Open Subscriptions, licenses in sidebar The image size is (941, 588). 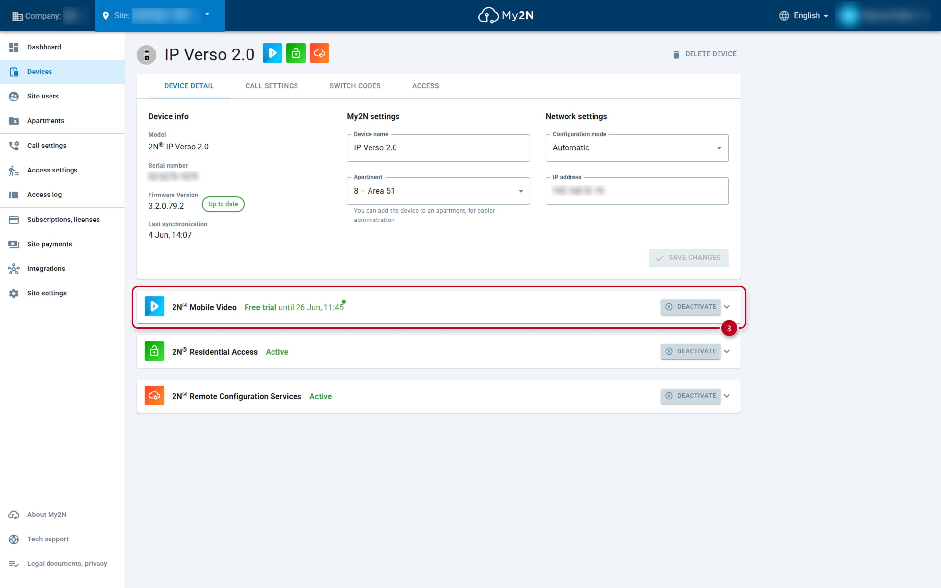(62, 220)
